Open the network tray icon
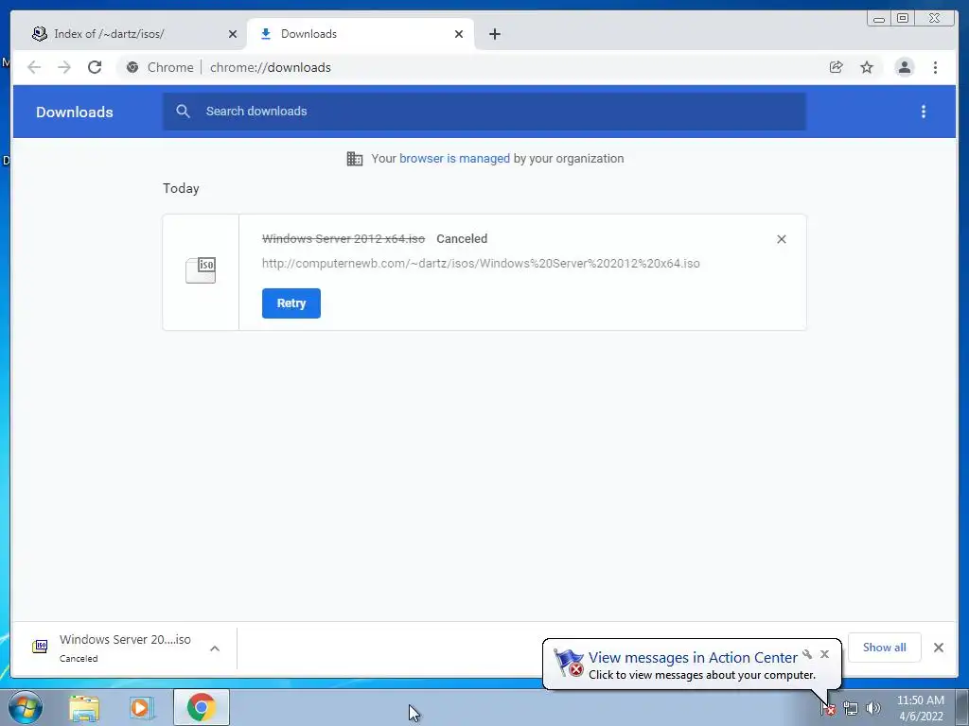 (851, 709)
